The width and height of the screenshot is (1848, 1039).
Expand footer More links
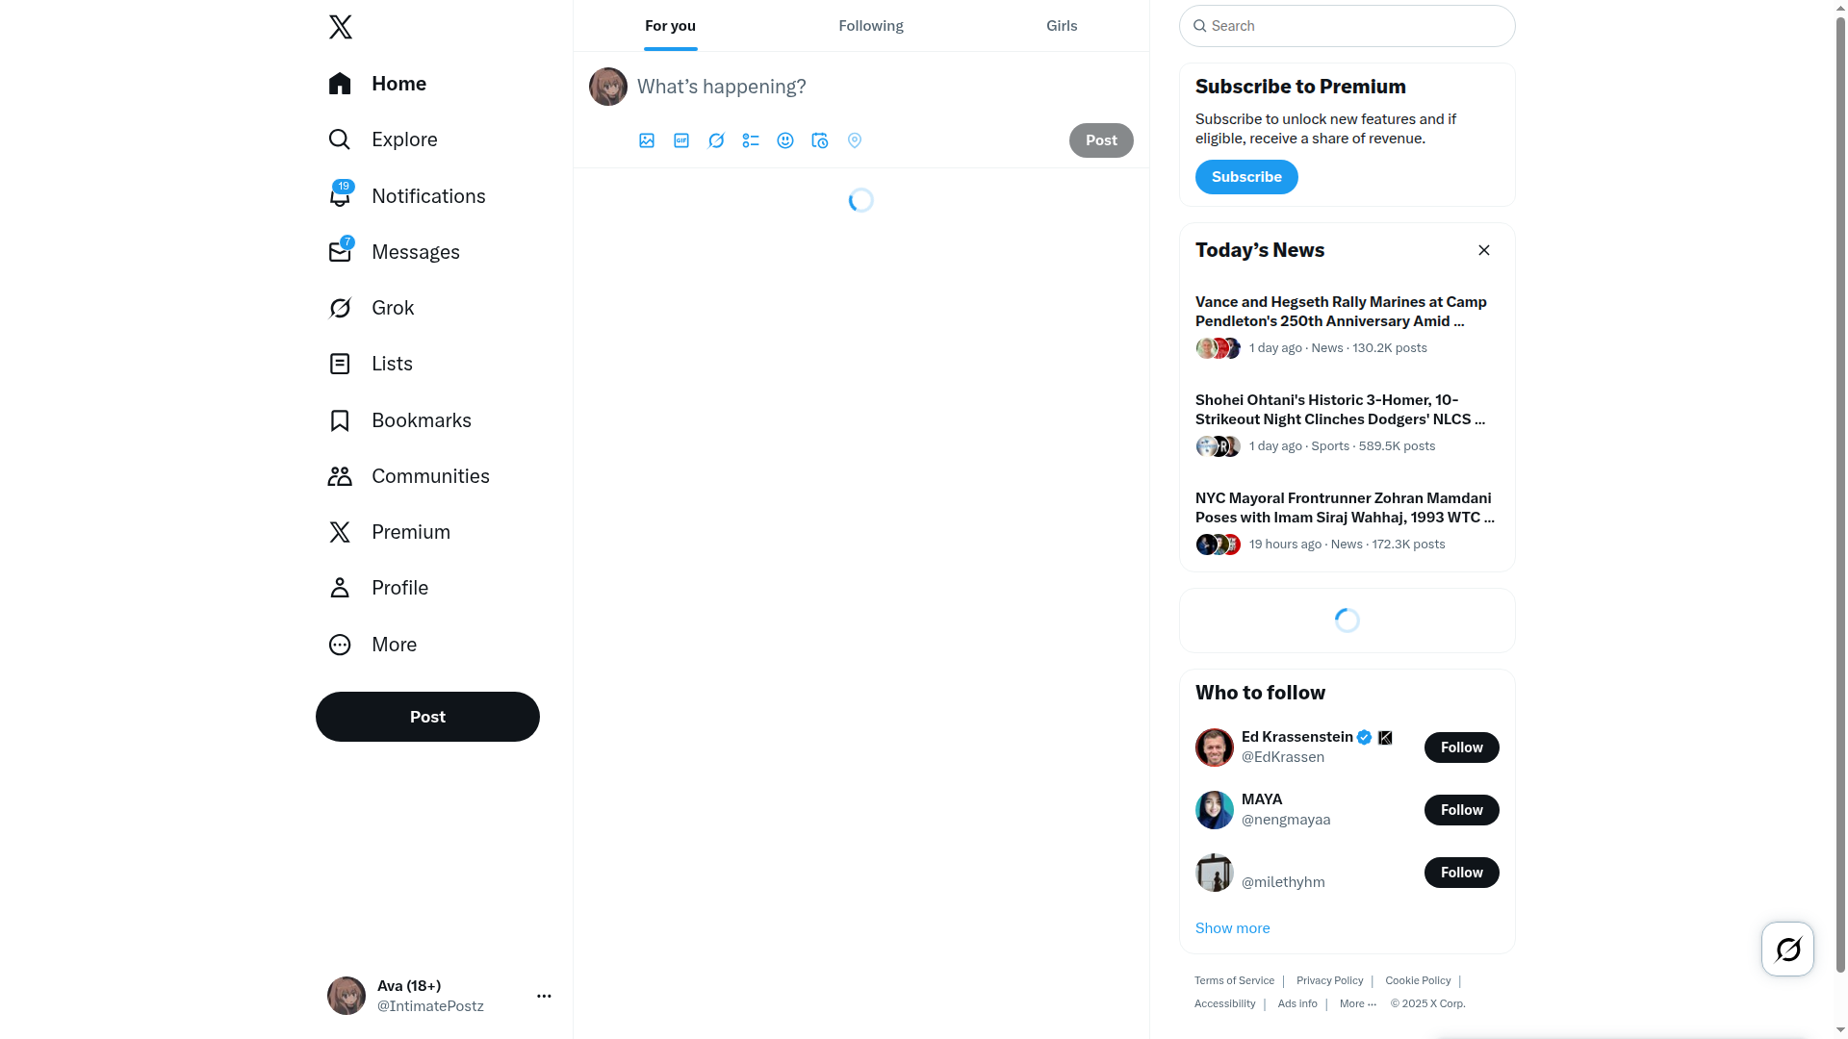(x=1358, y=1003)
